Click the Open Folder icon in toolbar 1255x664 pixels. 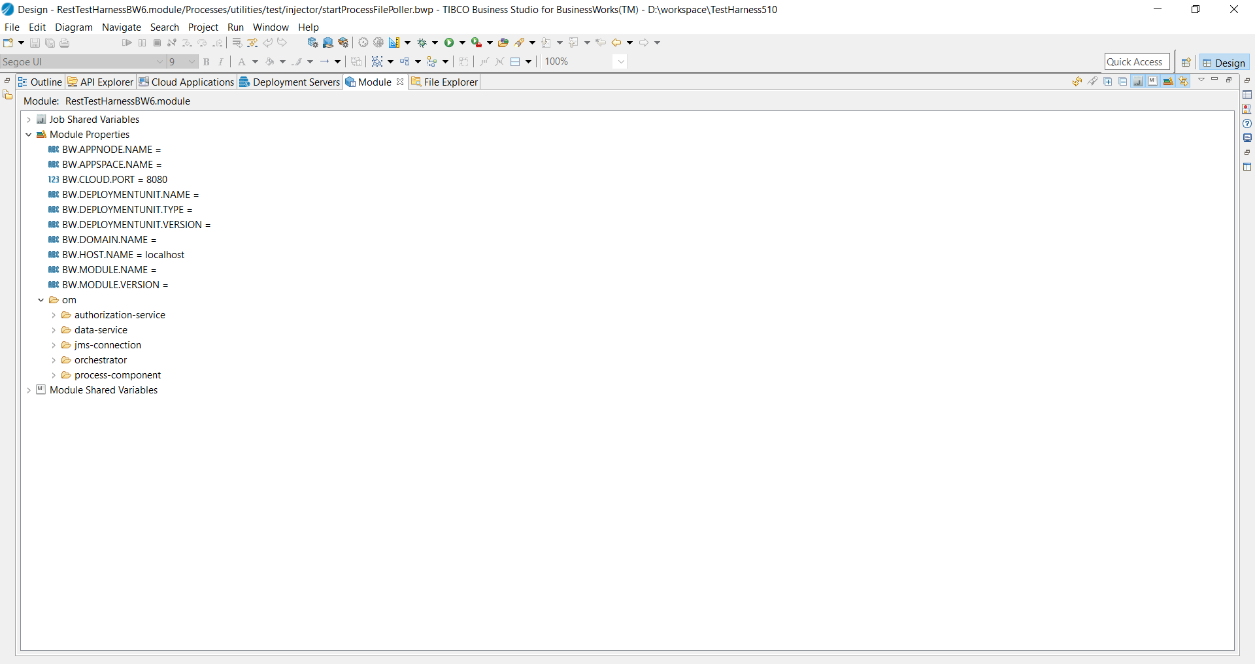click(503, 43)
